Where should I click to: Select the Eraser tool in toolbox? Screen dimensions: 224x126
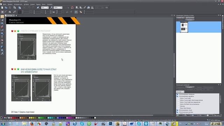[2, 27]
